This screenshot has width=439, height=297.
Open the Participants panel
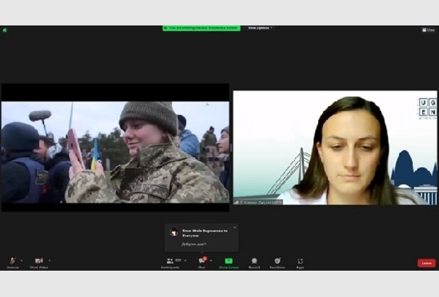(x=170, y=261)
